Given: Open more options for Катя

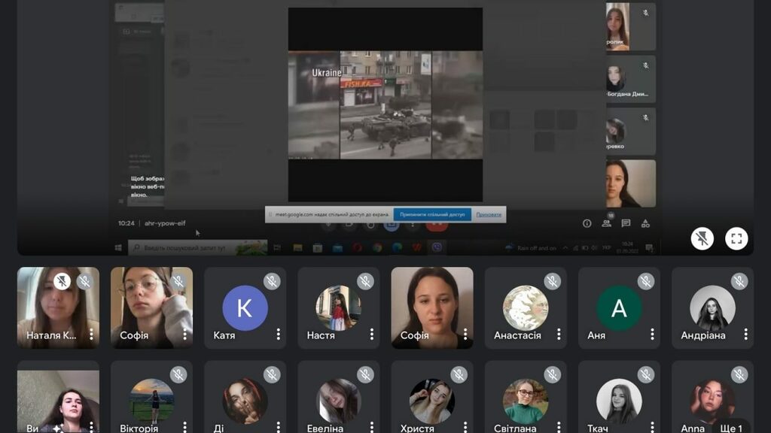Looking at the screenshot, I should coord(278,335).
